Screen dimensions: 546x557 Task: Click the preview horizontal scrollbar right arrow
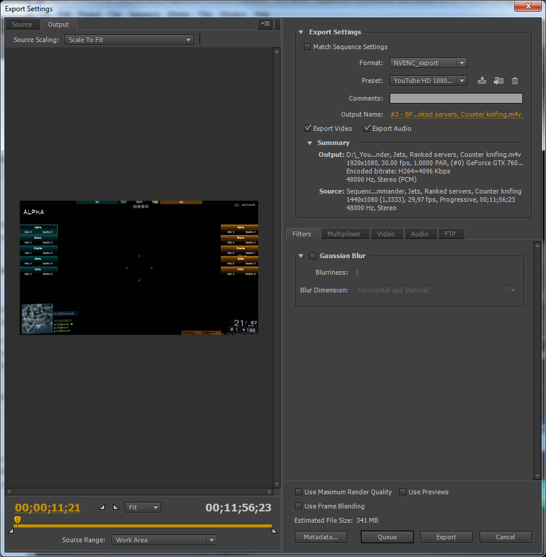click(x=269, y=492)
